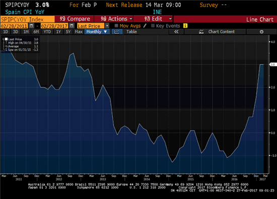Click the 14 Mar 09:00 release time

163,5
